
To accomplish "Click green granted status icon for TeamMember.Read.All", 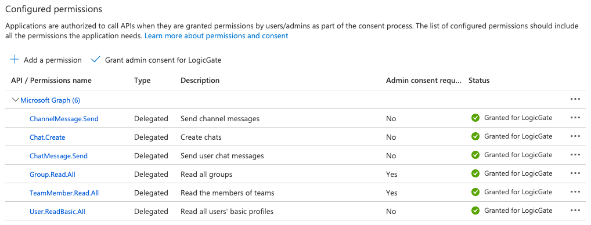I will [475, 192].
